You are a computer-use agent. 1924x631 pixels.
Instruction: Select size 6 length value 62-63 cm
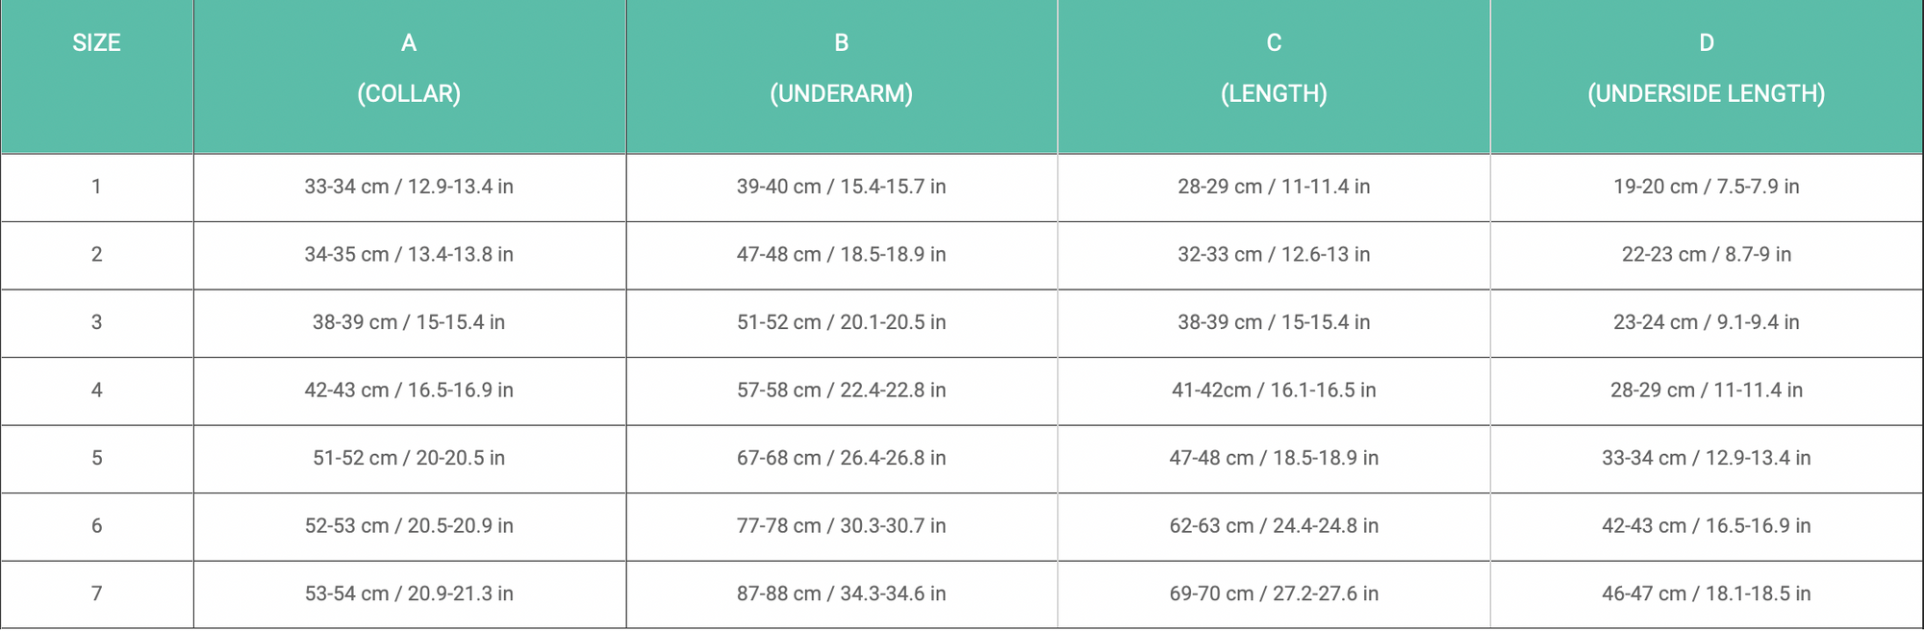click(1274, 526)
